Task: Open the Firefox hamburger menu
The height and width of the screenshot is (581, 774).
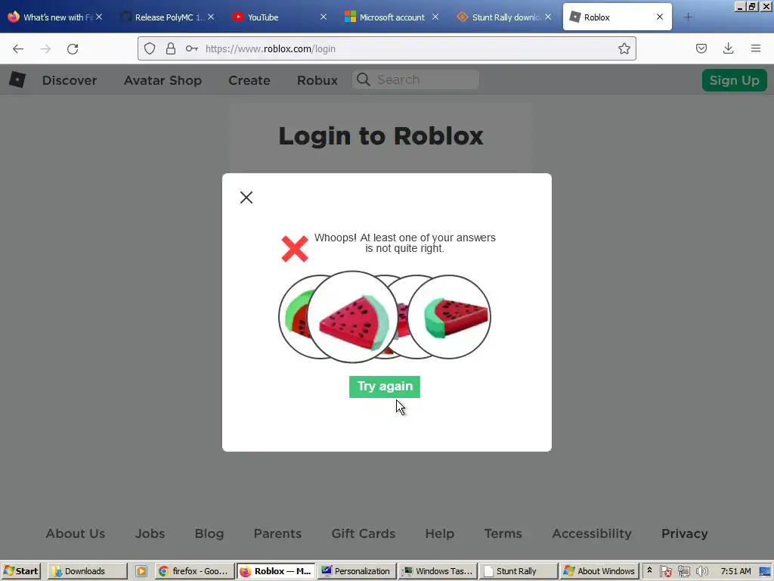Action: (x=756, y=48)
